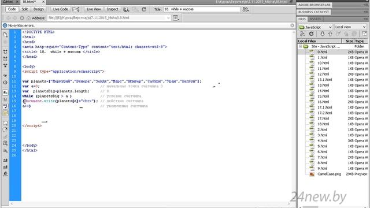The height and width of the screenshot is (208, 370).
Task: Refresh the design view with the reload icon
Action: (144, 9)
